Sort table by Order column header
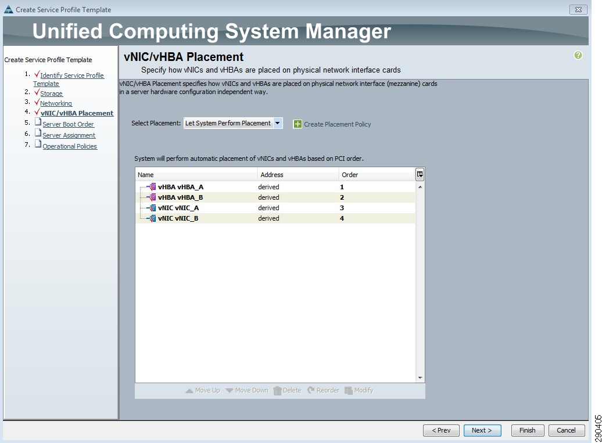The height and width of the screenshot is (443, 602). pos(377,175)
